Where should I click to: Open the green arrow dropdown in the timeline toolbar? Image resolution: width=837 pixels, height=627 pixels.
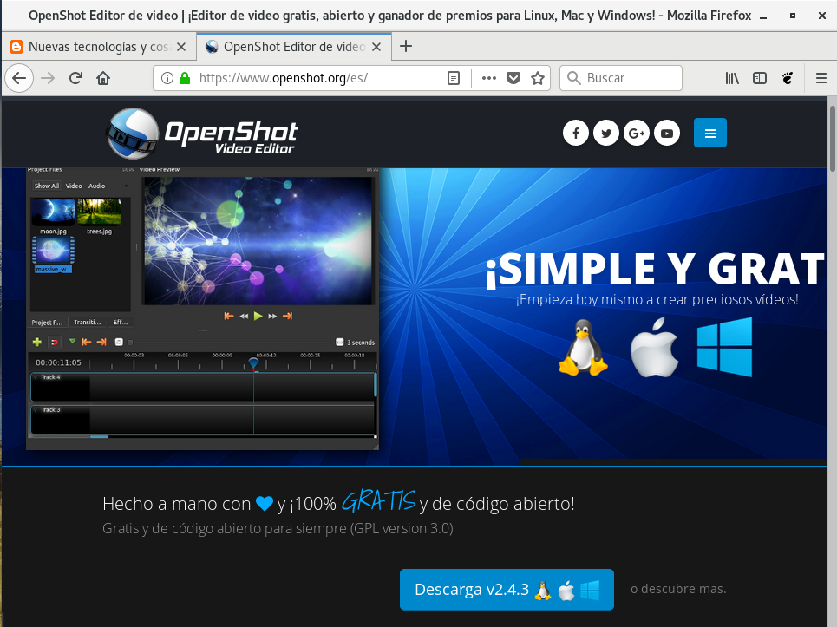pos(72,341)
